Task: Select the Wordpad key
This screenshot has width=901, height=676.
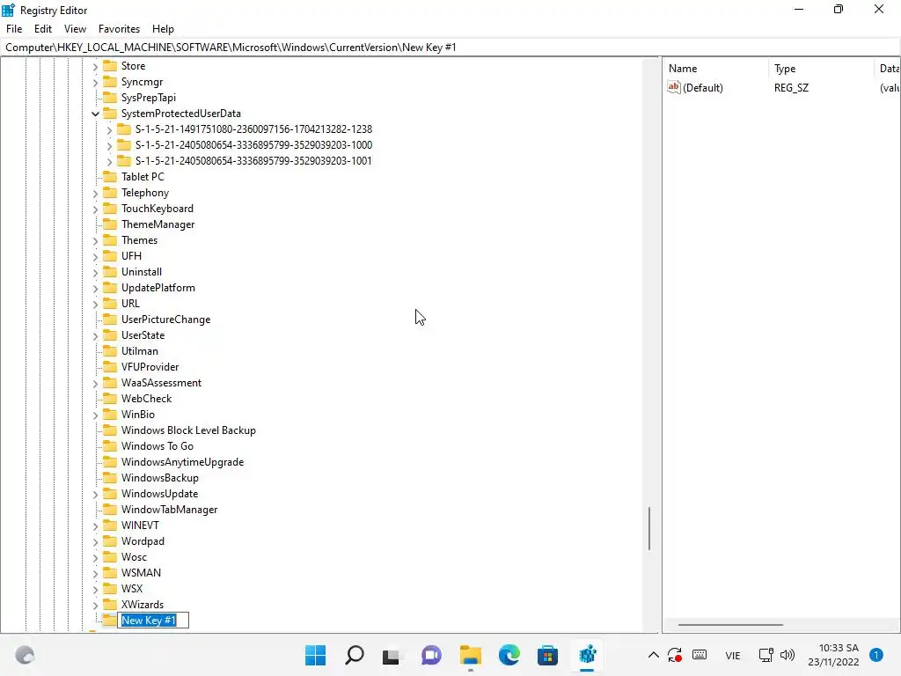Action: click(x=143, y=541)
